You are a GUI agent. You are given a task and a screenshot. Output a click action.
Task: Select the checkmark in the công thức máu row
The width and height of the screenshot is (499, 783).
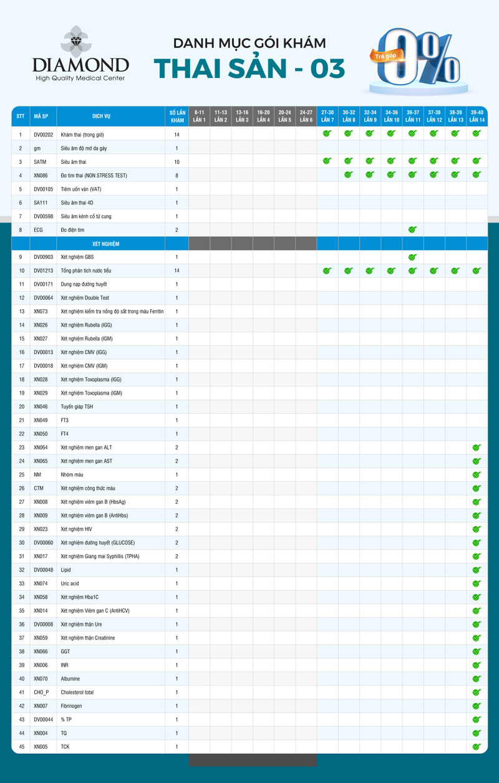pyautogui.click(x=477, y=488)
